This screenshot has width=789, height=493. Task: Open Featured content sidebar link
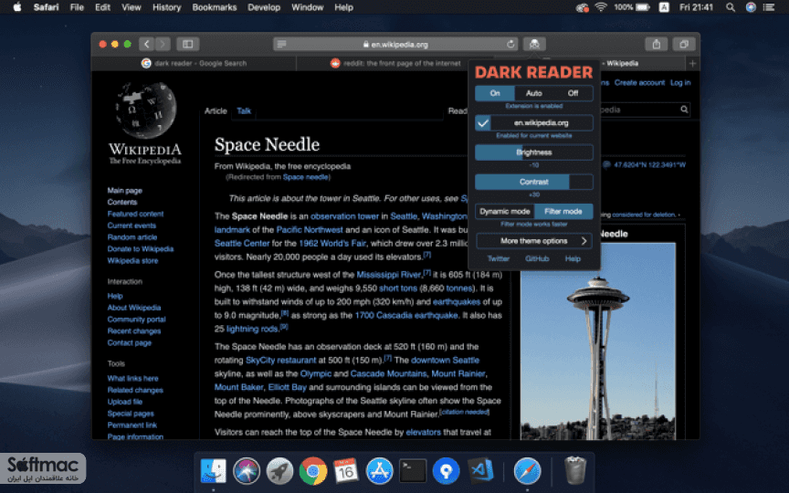pyautogui.click(x=135, y=214)
